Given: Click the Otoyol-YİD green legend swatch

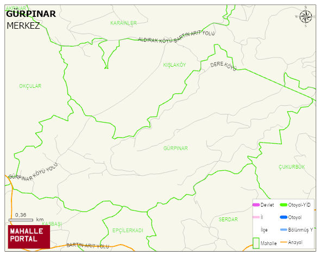Looking at the screenshot, I should (x=284, y=205).
